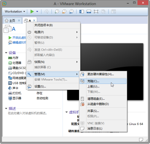150x144 pixels.
Task: Click the console view toolbar icon
Action: (114, 11)
